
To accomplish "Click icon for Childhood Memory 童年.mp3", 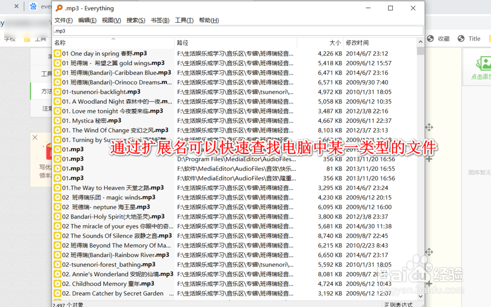I will (x=57, y=283).
